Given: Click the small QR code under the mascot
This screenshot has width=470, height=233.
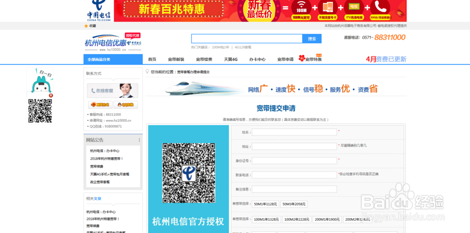Looking at the screenshot, I should tap(40, 111).
